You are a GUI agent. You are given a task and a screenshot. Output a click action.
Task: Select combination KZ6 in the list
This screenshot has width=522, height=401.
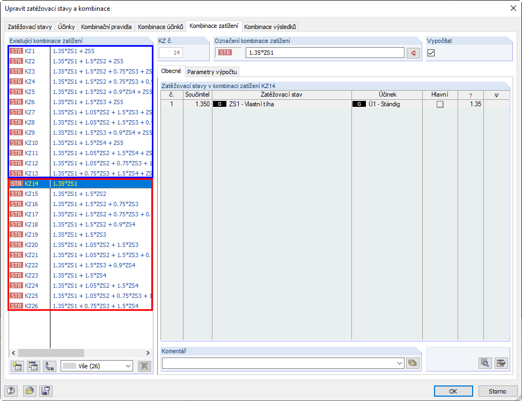coord(80,102)
